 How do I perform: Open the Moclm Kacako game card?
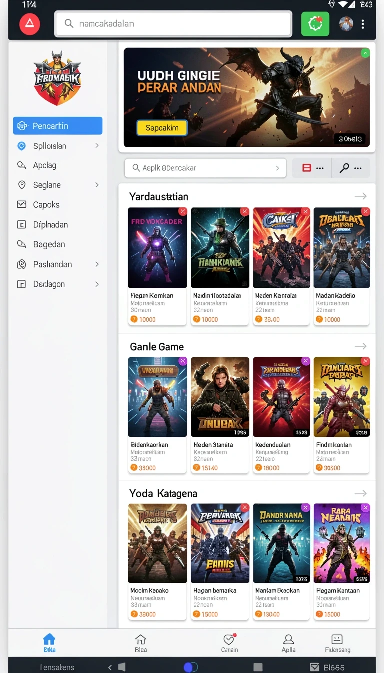point(157,562)
